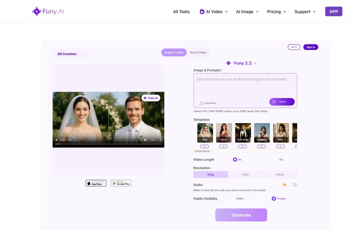
Task: Click the Funy AI logo icon
Action: (x=37, y=12)
